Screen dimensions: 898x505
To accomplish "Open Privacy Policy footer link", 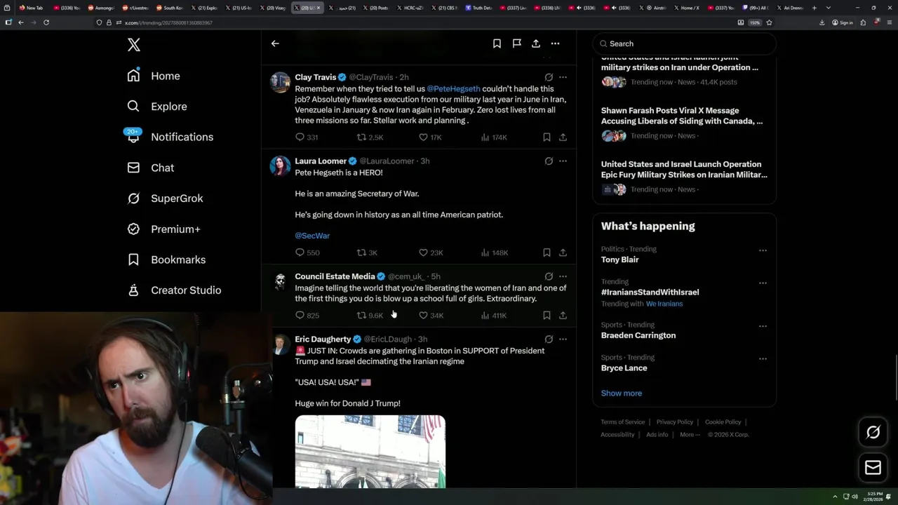I will (x=674, y=422).
